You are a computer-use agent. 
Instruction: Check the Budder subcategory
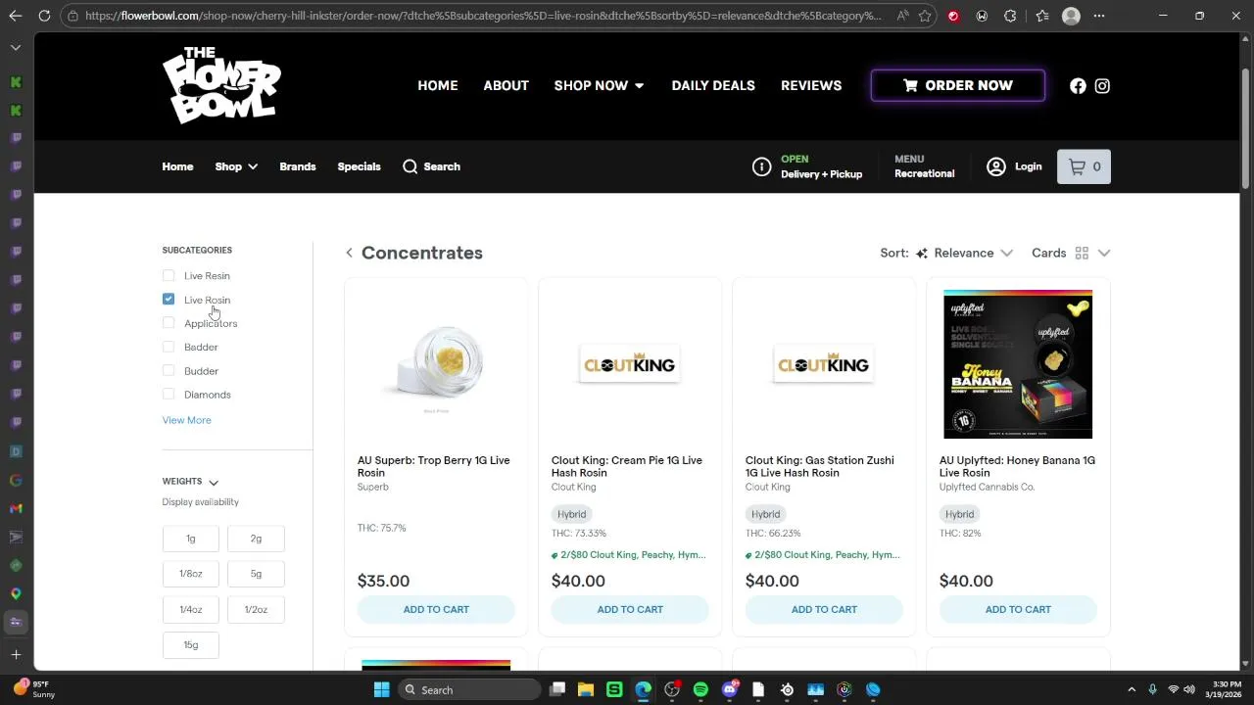(x=169, y=371)
